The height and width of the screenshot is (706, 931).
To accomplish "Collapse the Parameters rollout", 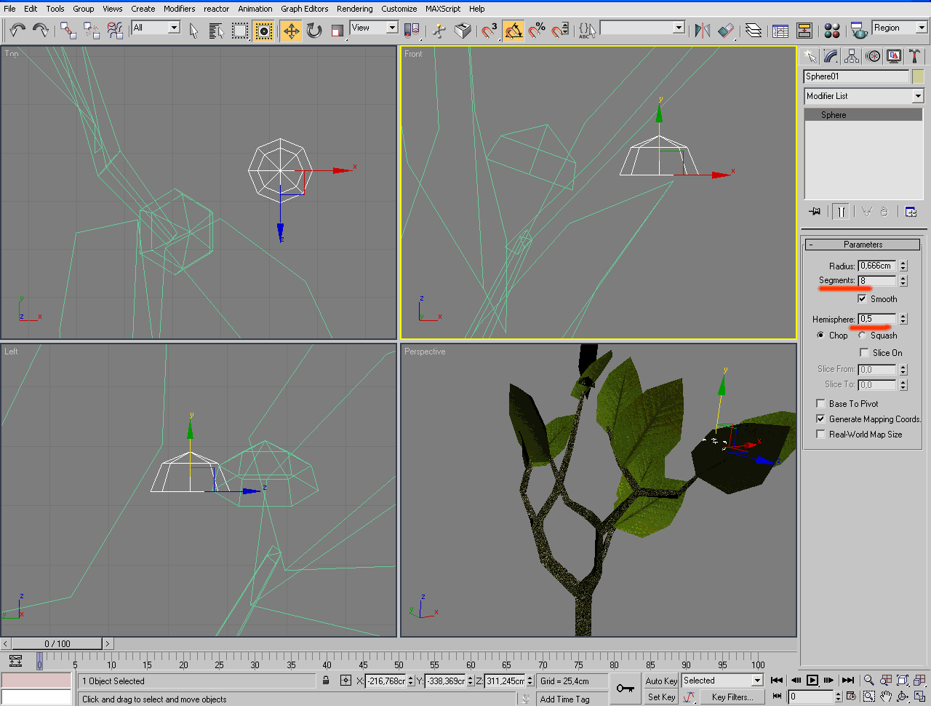I will point(863,245).
